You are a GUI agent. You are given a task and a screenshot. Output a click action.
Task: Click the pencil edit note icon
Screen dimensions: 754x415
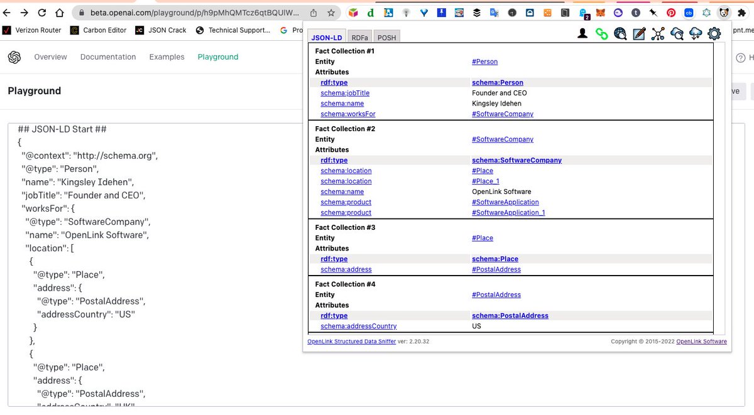[x=639, y=34]
